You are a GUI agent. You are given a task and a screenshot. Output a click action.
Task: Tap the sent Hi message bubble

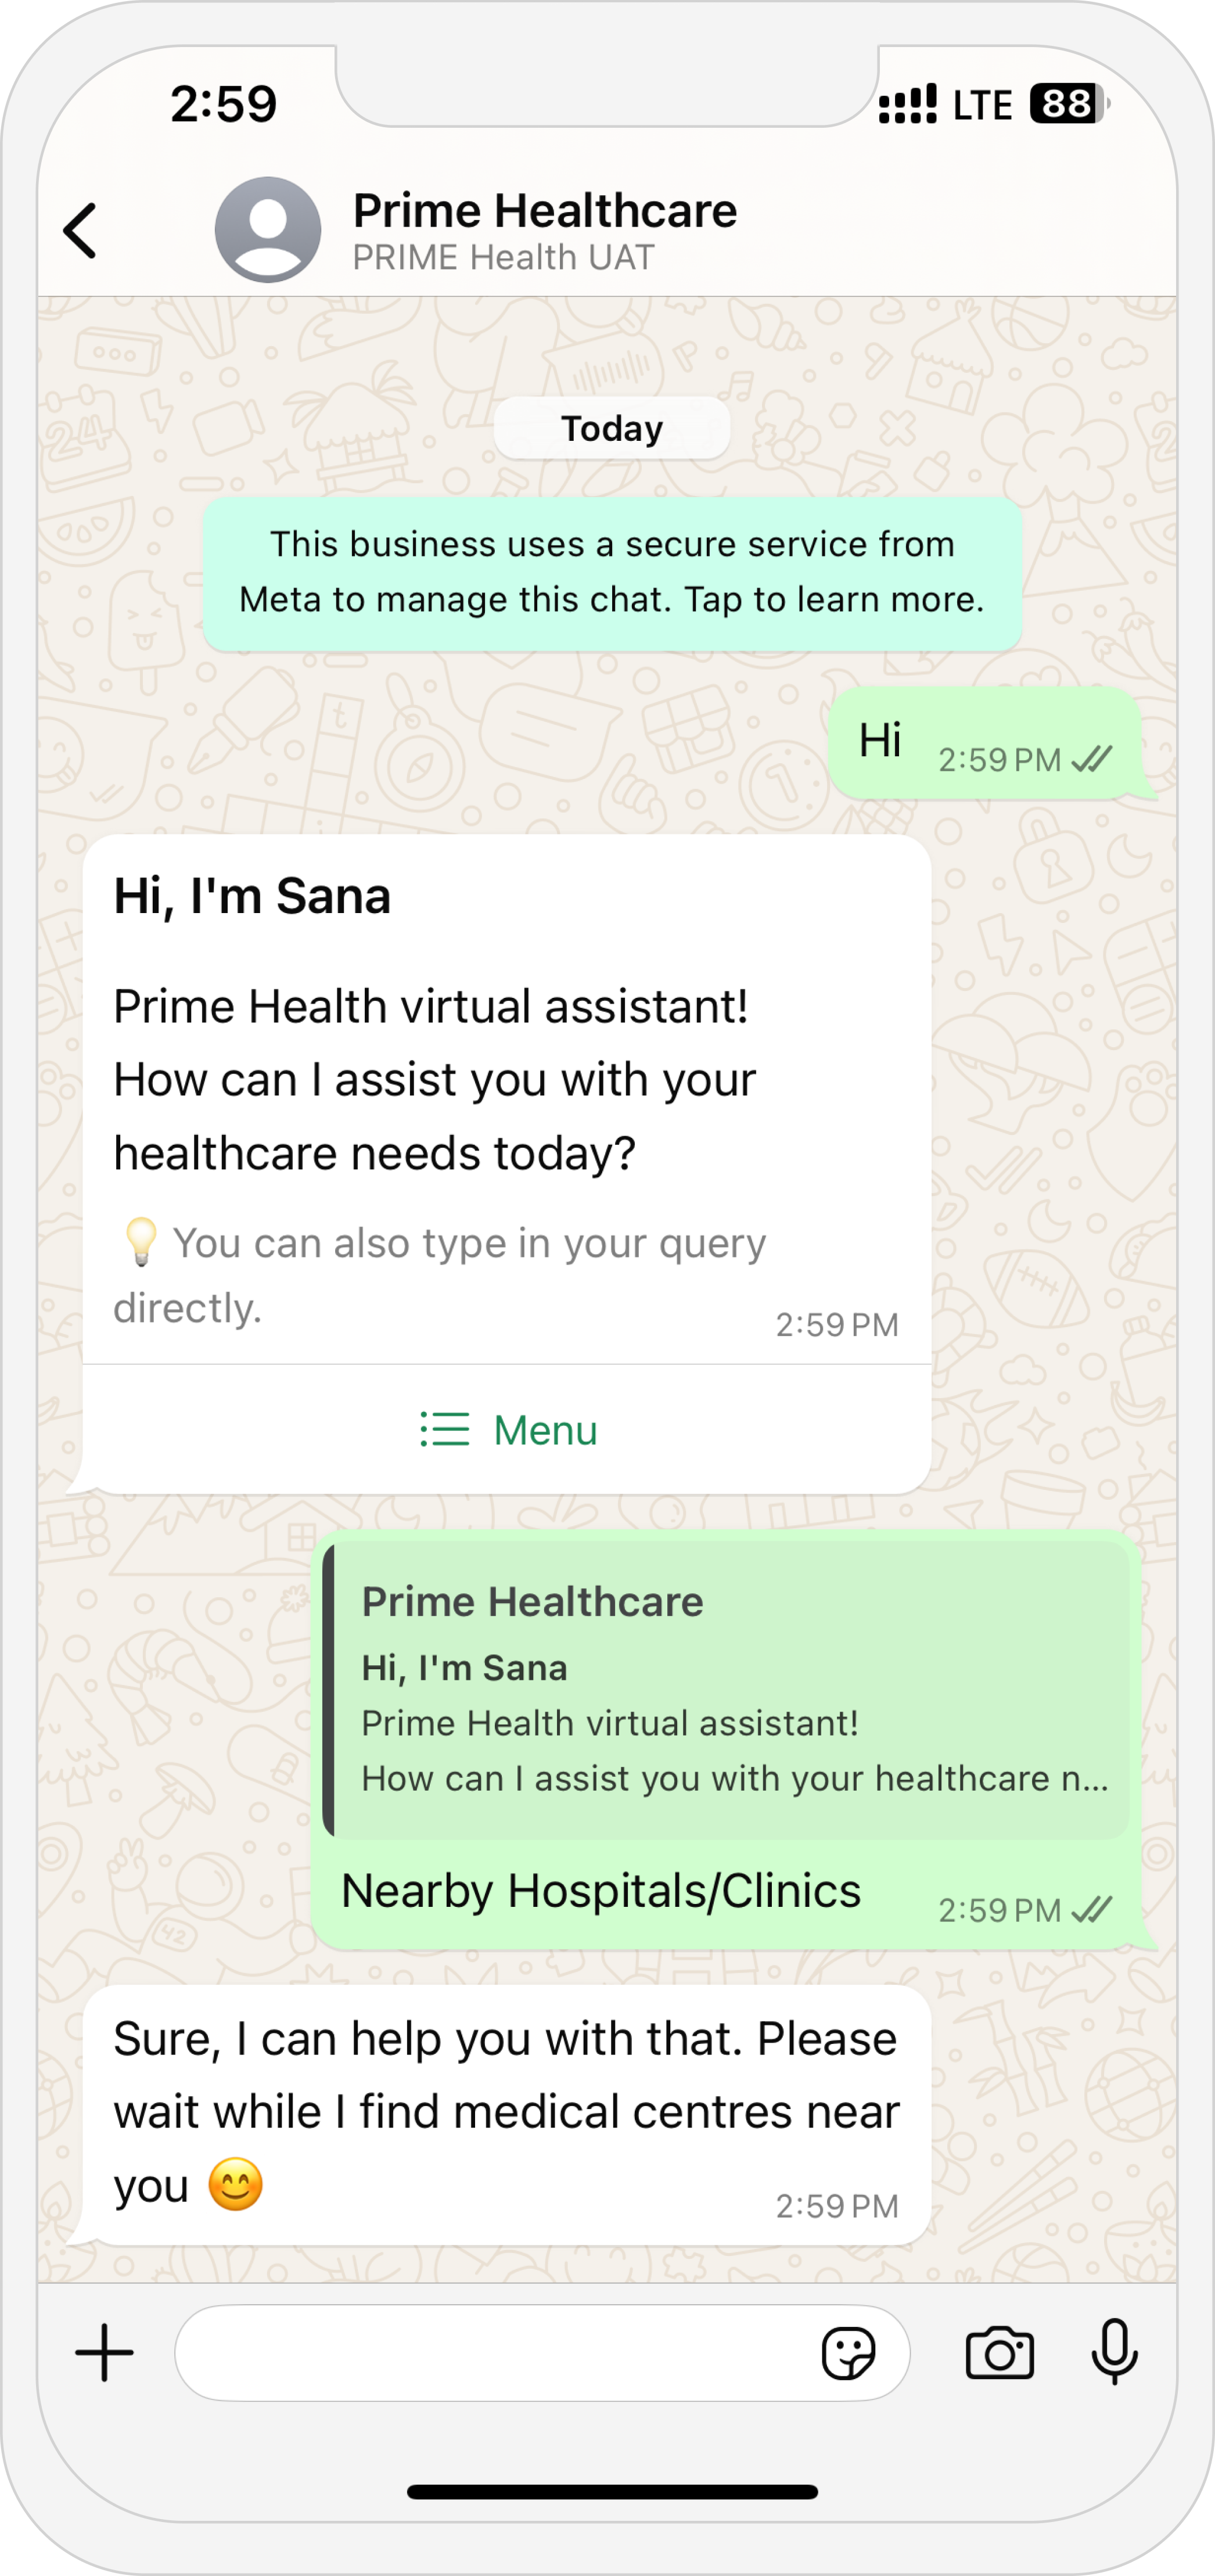[986, 743]
